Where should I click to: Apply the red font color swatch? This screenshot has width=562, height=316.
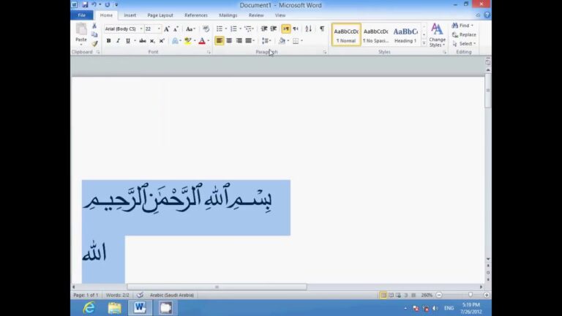[202, 41]
